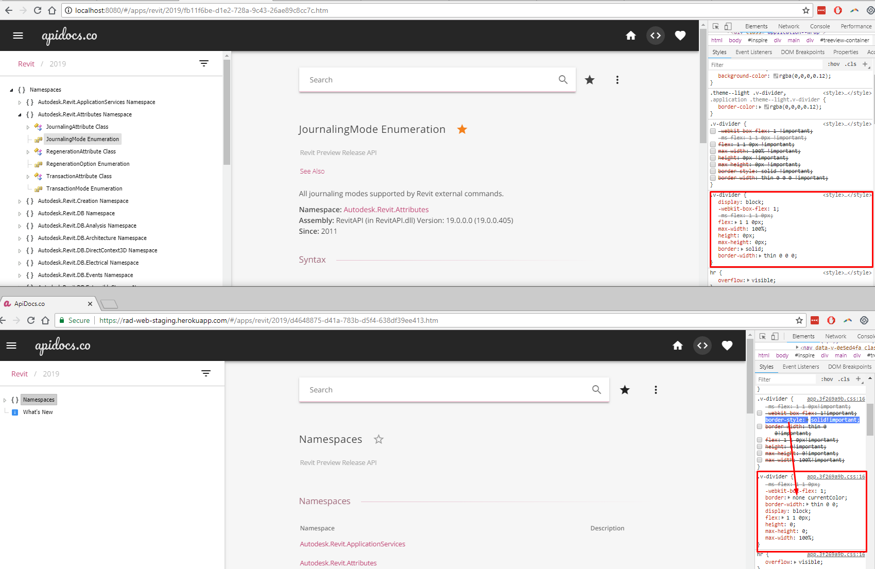Image resolution: width=875 pixels, height=569 pixels.
Task: Click the apidocs.co home icon
Action: [x=631, y=36]
